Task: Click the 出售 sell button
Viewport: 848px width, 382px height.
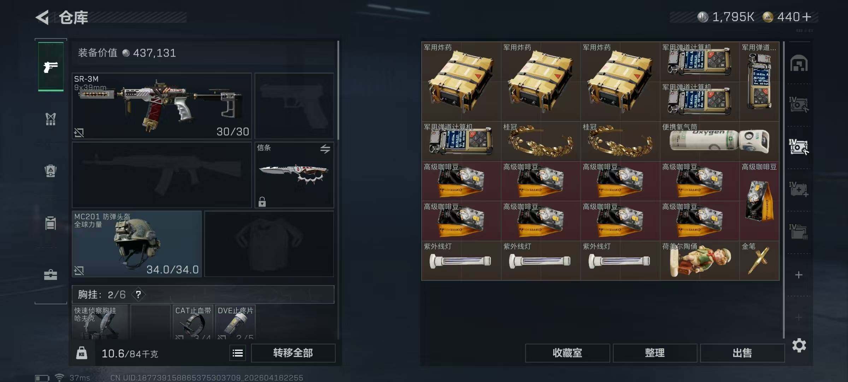Action: pos(742,353)
